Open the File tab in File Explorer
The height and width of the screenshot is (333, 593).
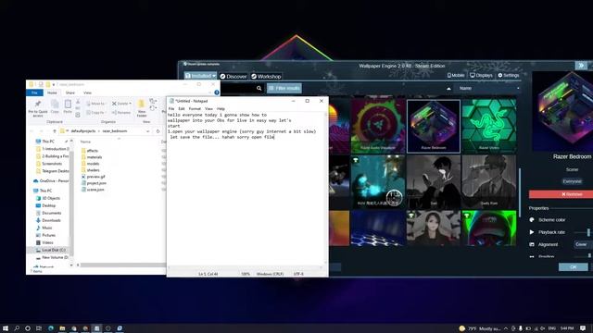(x=34, y=92)
